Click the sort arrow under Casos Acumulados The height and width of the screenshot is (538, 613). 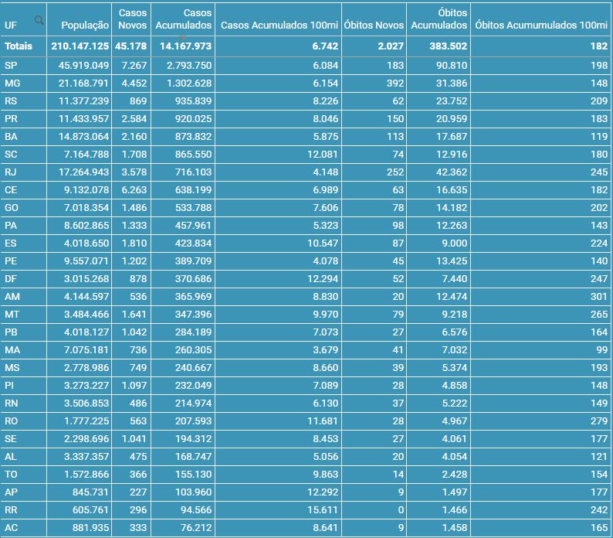tap(184, 37)
